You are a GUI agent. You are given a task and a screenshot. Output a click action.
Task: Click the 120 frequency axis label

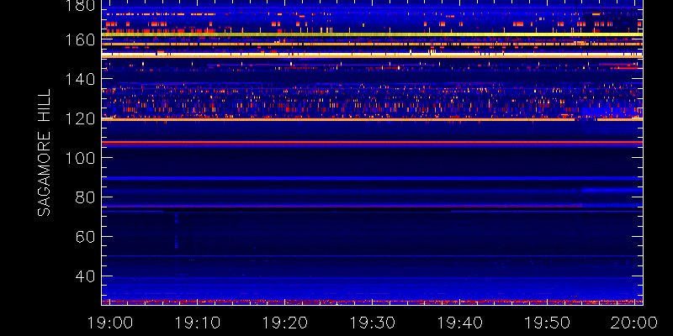click(x=81, y=118)
